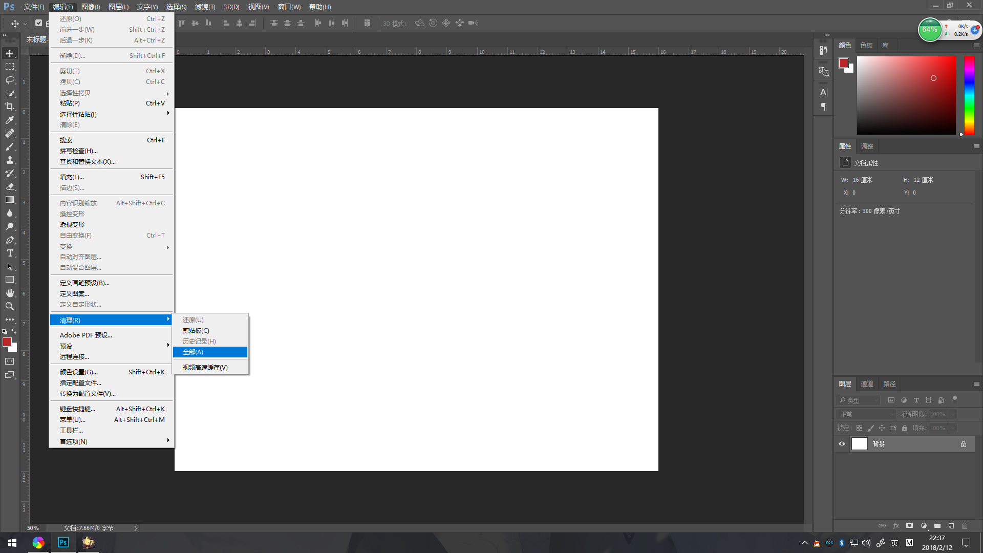Switch to the 通道 tab

point(867,384)
